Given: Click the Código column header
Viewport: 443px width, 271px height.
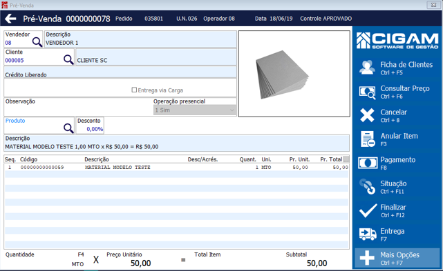Looking at the screenshot, I should point(28,159).
